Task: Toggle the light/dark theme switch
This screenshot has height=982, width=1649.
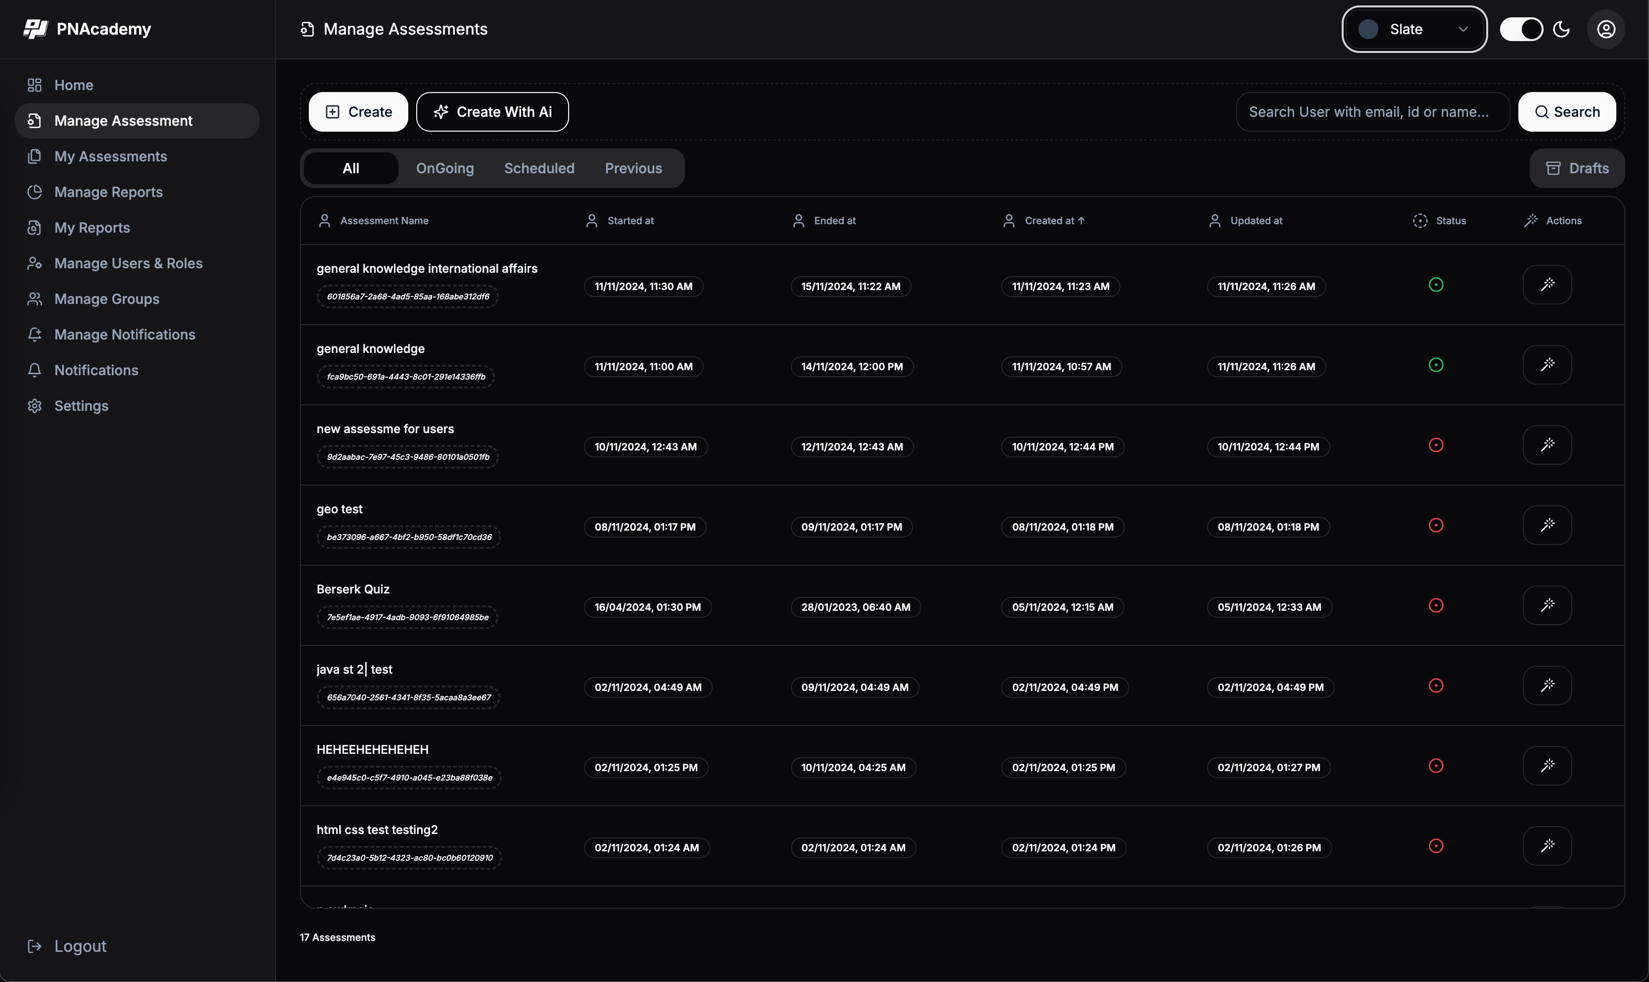Action: pyautogui.click(x=1521, y=29)
